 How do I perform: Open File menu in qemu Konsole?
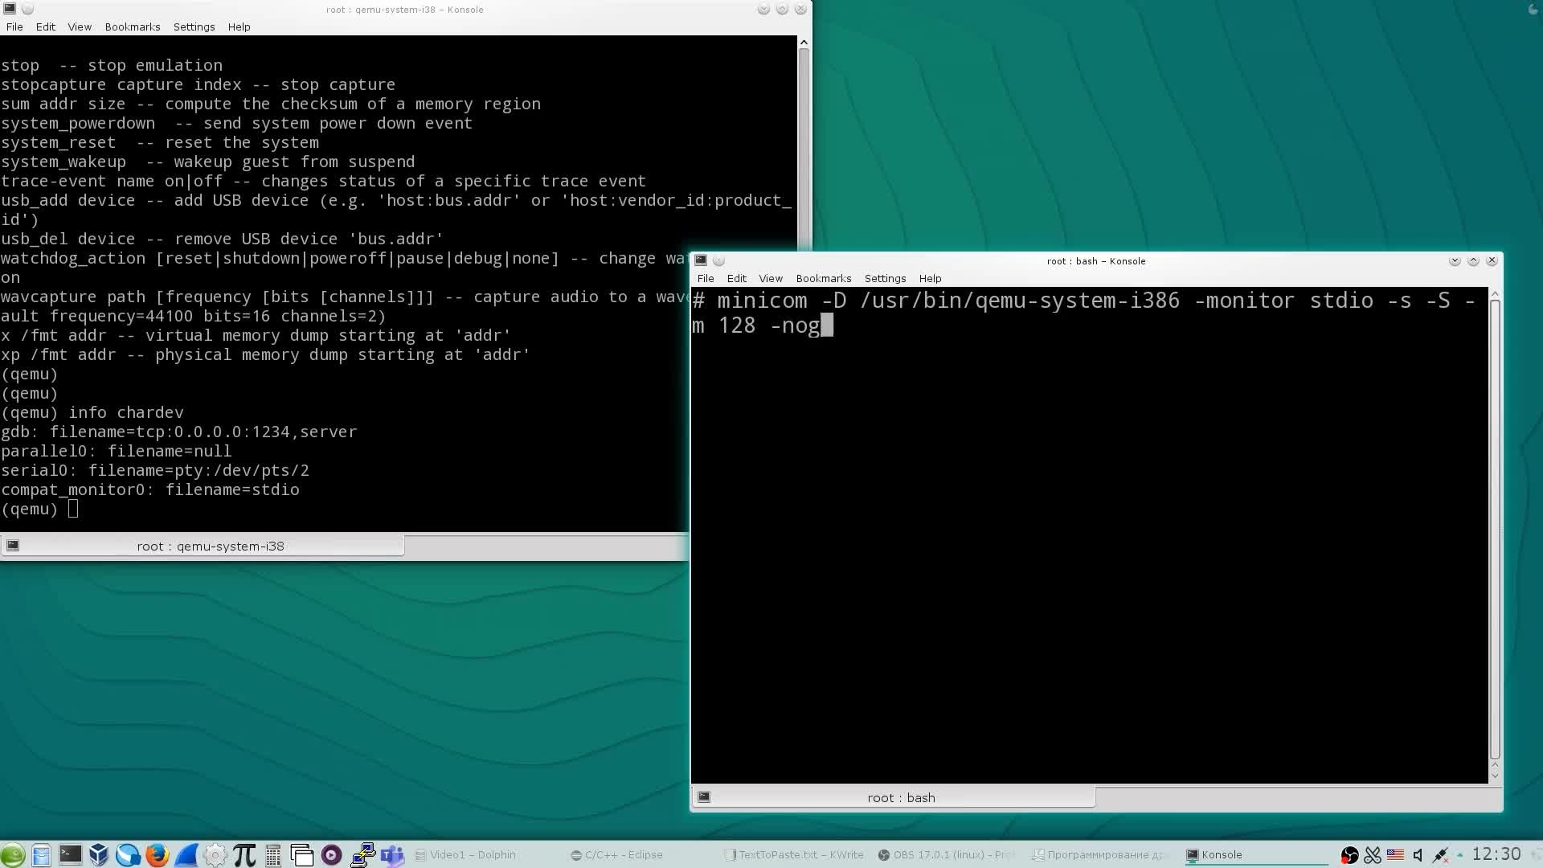14,27
